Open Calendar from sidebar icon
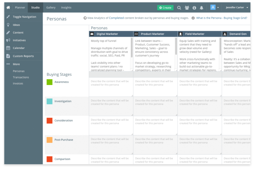Viewport: 255px width, 170px height. [x=8, y=48]
